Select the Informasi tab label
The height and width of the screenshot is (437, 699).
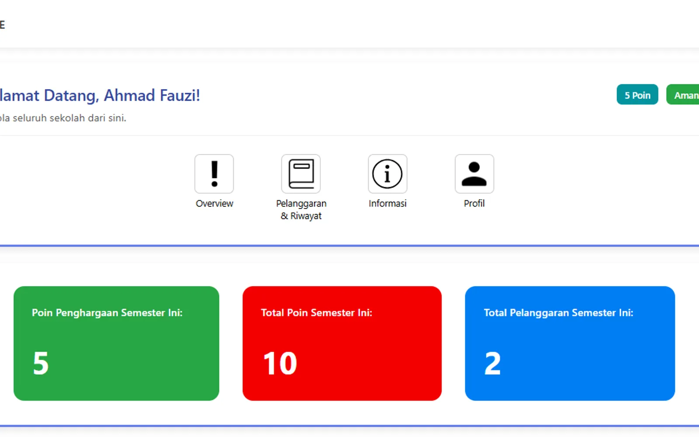(x=388, y=204)
